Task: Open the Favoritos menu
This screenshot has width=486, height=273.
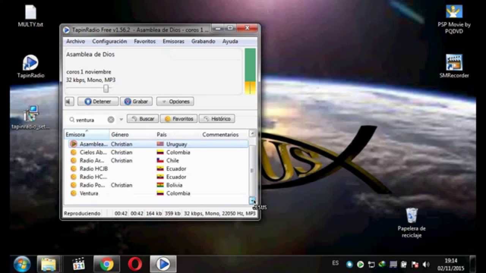Action: coord(145,41)
